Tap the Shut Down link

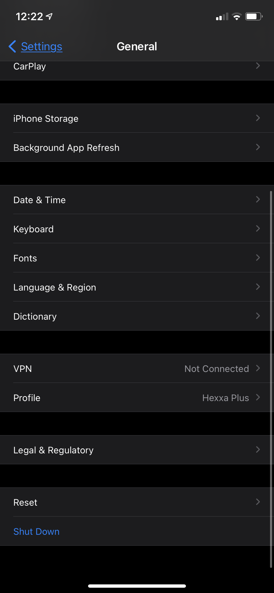(36, 531)
